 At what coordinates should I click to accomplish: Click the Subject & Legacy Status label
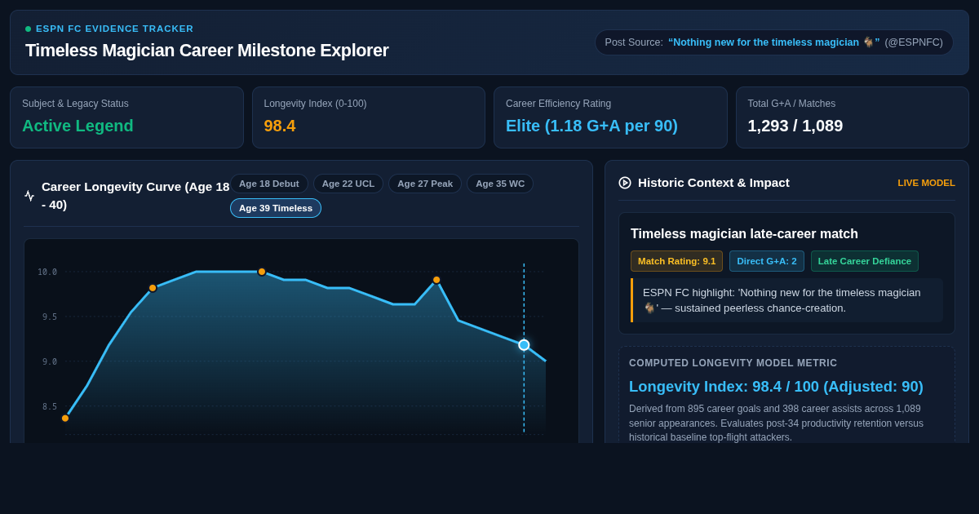pos(75,104)
